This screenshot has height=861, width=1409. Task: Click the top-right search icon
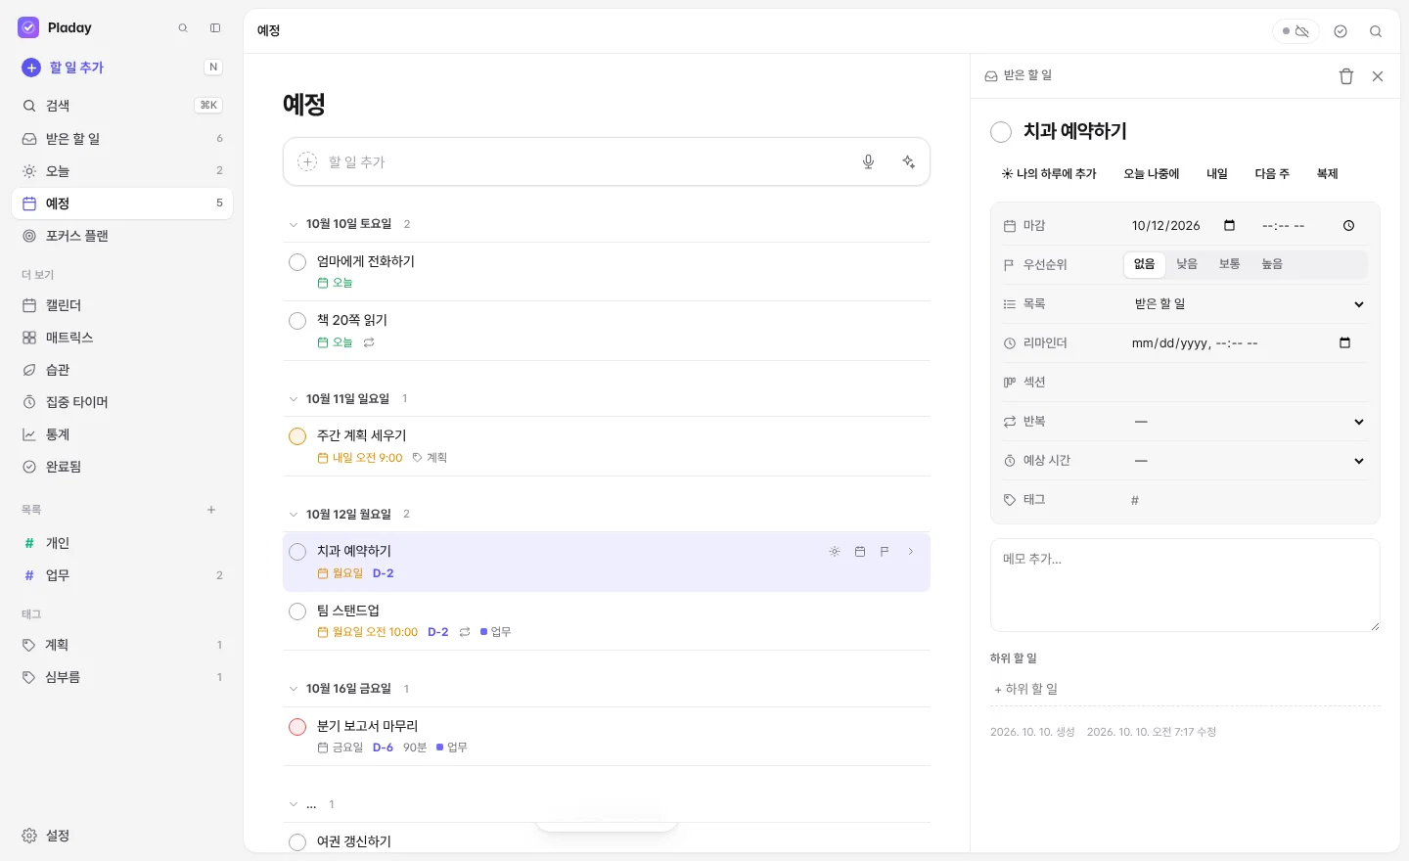coord(1376,31)
